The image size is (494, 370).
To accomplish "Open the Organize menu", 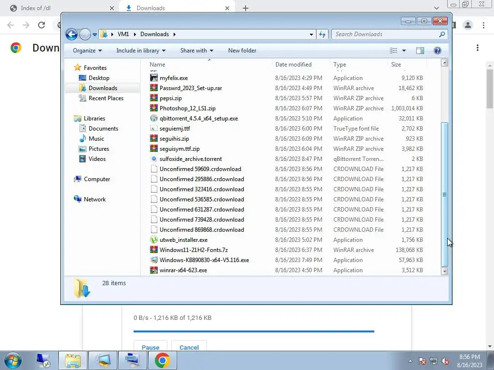I will point(87,51).
